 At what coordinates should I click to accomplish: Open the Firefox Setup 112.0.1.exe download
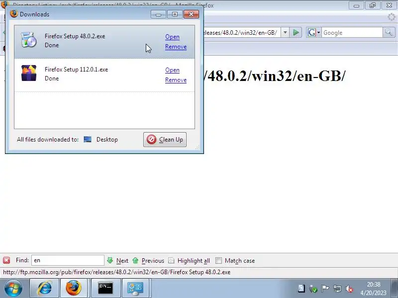[172, 70]
